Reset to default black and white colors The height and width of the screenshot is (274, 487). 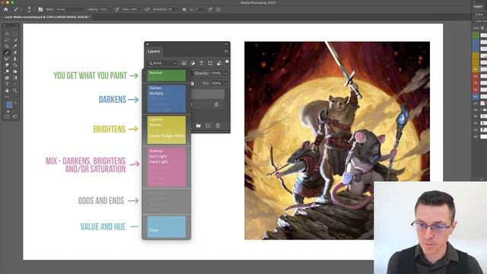click(x=8, y=111)
